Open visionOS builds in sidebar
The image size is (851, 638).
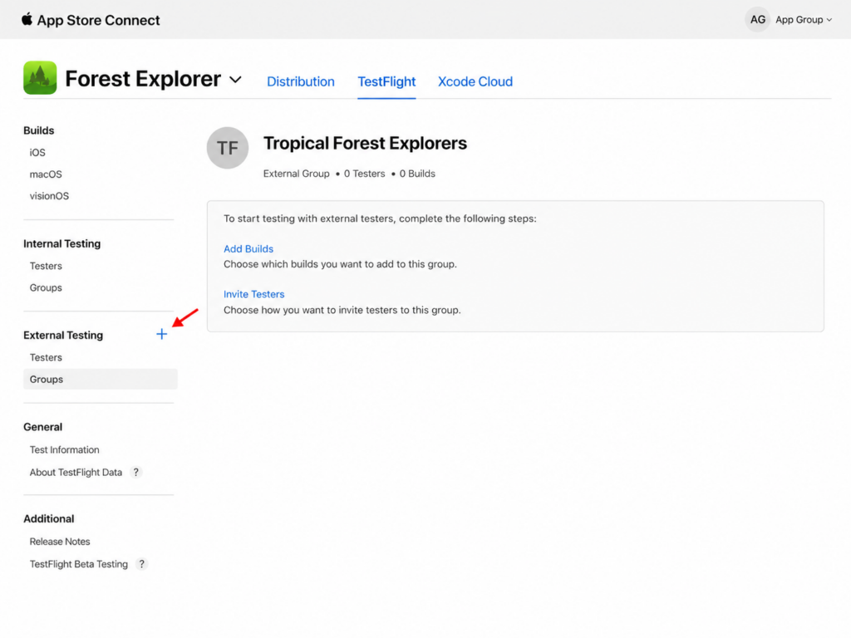point(49,196)
